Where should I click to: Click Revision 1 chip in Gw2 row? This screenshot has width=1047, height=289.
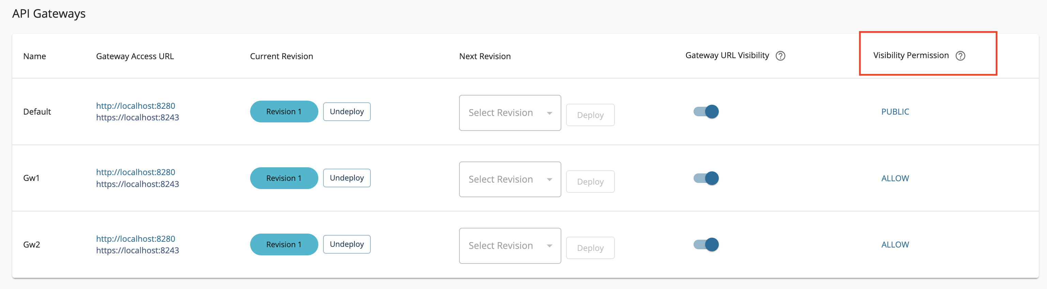284,244
